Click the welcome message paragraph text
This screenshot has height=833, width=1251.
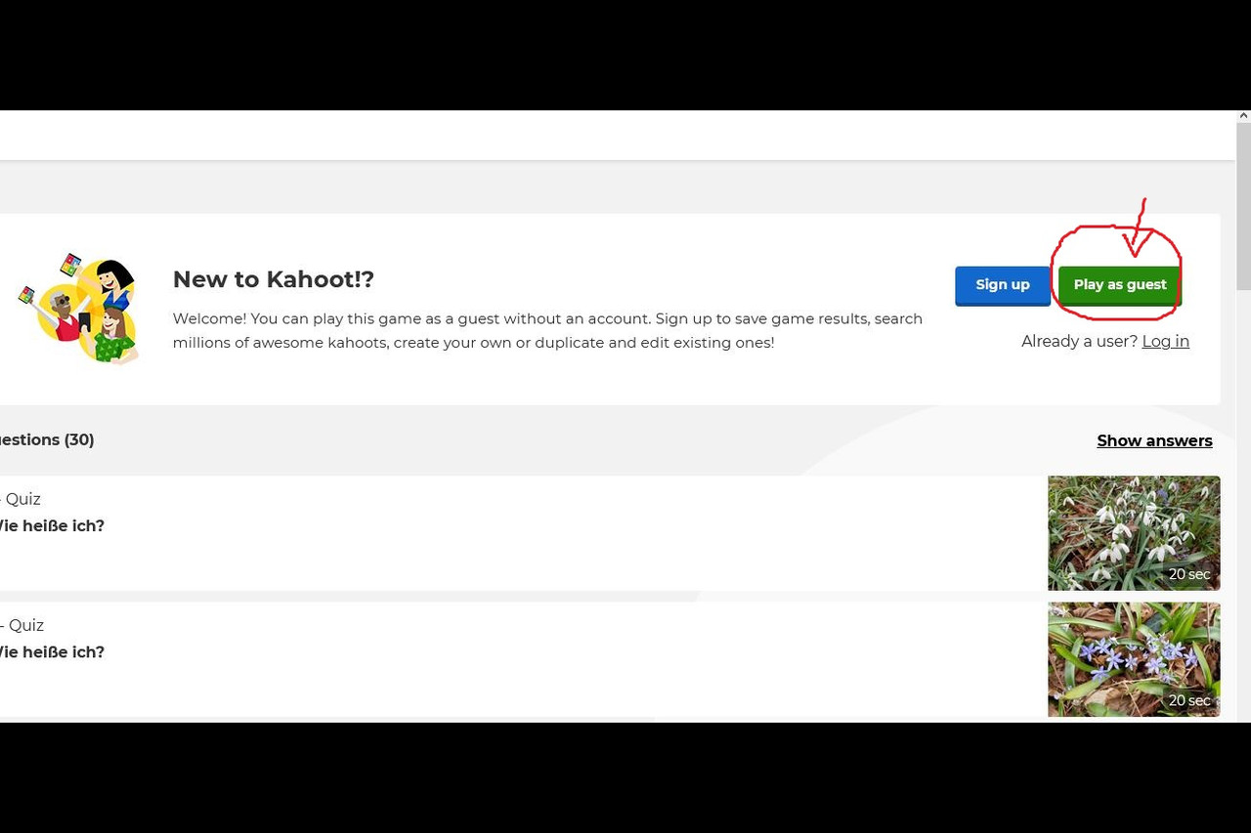point(547,330)
